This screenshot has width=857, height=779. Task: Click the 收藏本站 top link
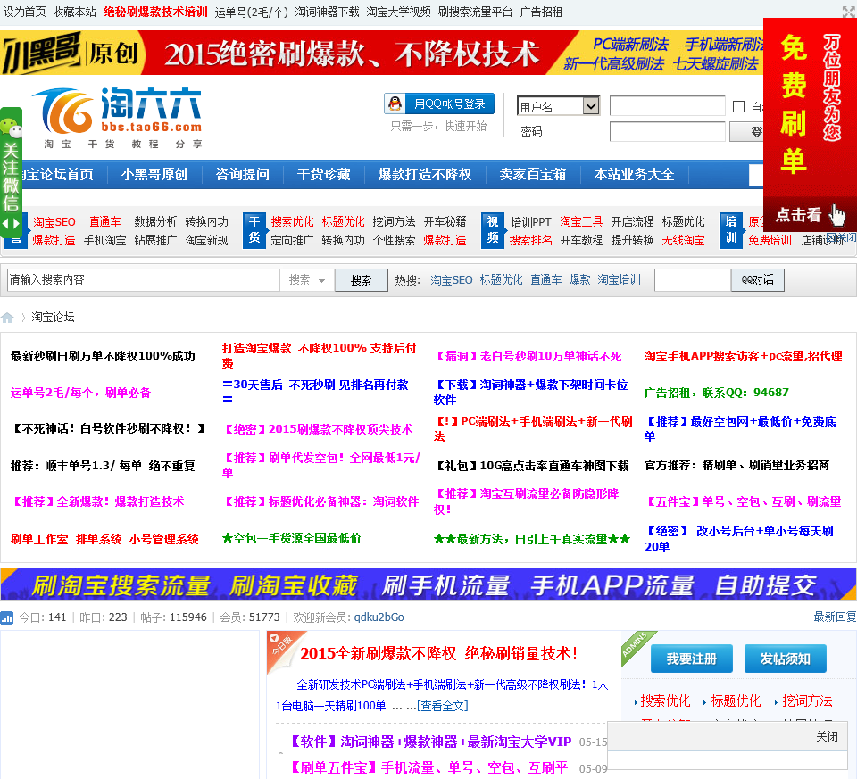pos(74,12)
